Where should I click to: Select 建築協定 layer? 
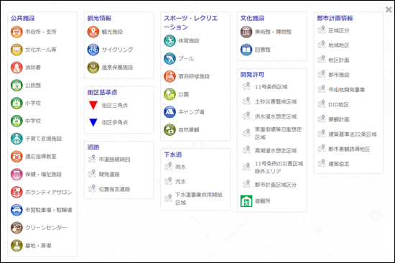pos(333,164)
